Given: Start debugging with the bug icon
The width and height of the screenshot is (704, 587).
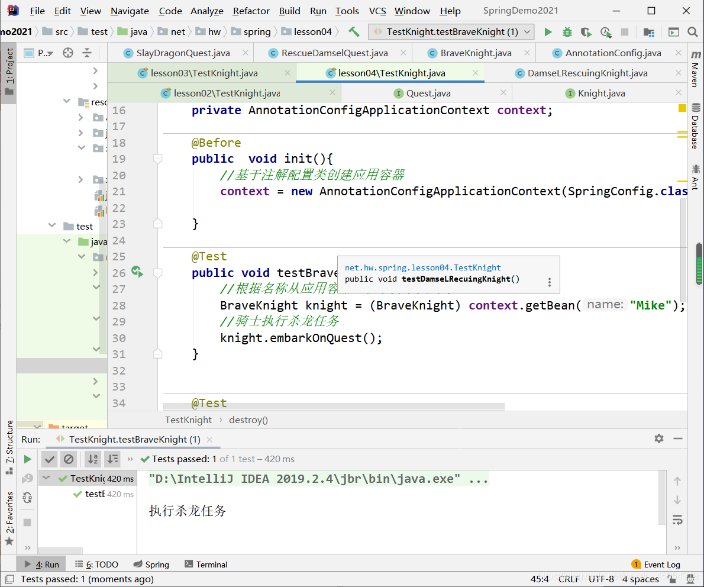Looking at the screenshot, I should pos(567,32).
